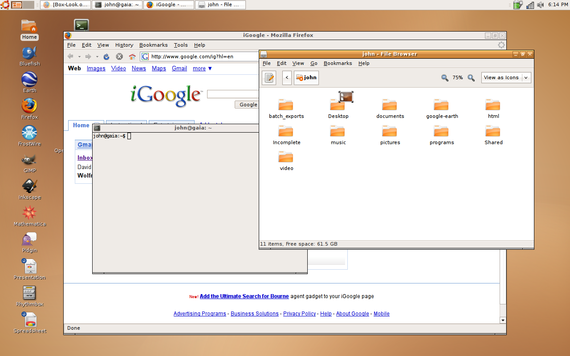The image size is (570, 356).
Task: Open Pidgin desktop icon
Action: tap(29, 243)
